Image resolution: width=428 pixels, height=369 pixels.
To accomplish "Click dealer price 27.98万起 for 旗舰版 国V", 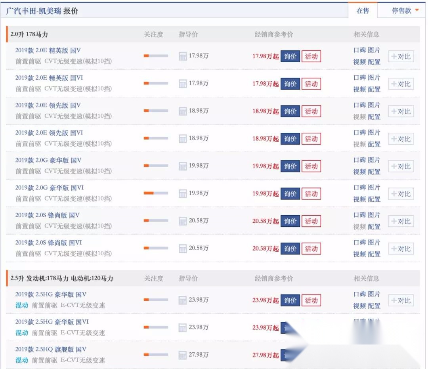I will [x=265, y=355].
